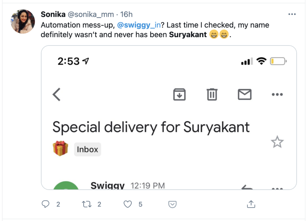Open the 16h tweet timestamp

click(126, 14)
